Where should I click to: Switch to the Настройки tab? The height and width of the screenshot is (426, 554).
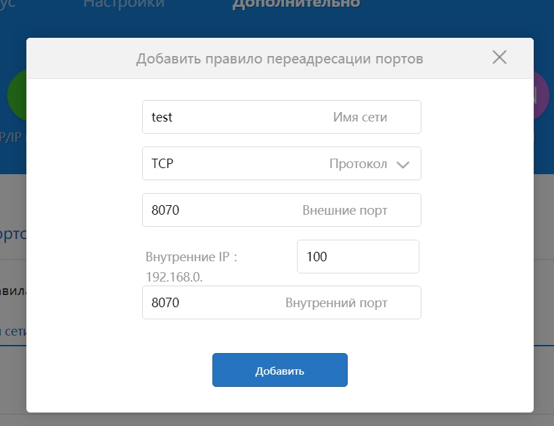click(123, 4)
